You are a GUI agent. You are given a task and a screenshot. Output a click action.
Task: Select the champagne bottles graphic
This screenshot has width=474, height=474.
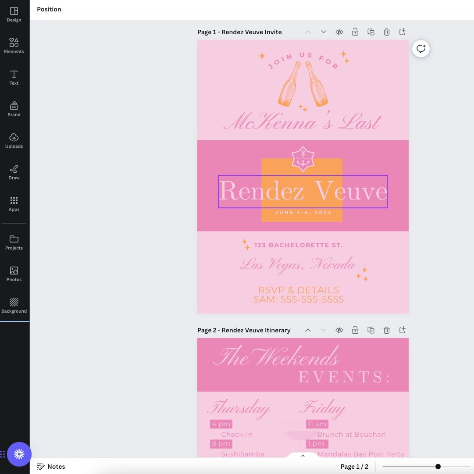coord(303,84)
